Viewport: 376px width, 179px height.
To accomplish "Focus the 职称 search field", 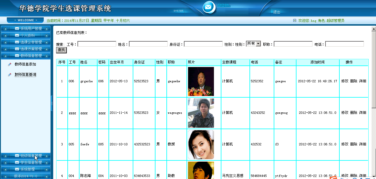I will [x=293, y=44].
